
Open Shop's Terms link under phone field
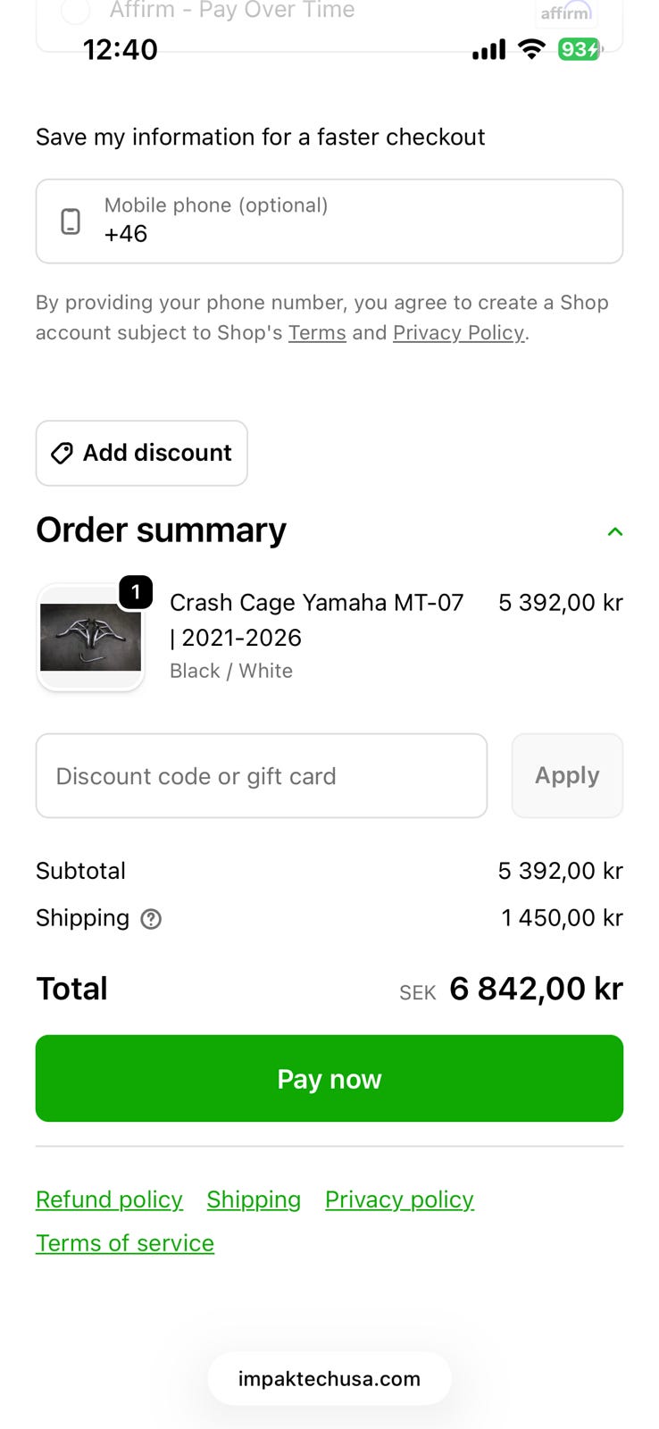click(x=317, y=333)
